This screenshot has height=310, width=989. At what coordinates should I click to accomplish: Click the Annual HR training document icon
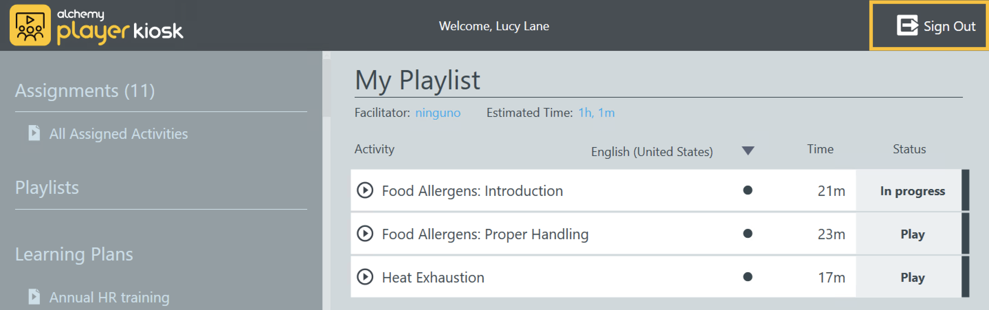pos(34,297)
